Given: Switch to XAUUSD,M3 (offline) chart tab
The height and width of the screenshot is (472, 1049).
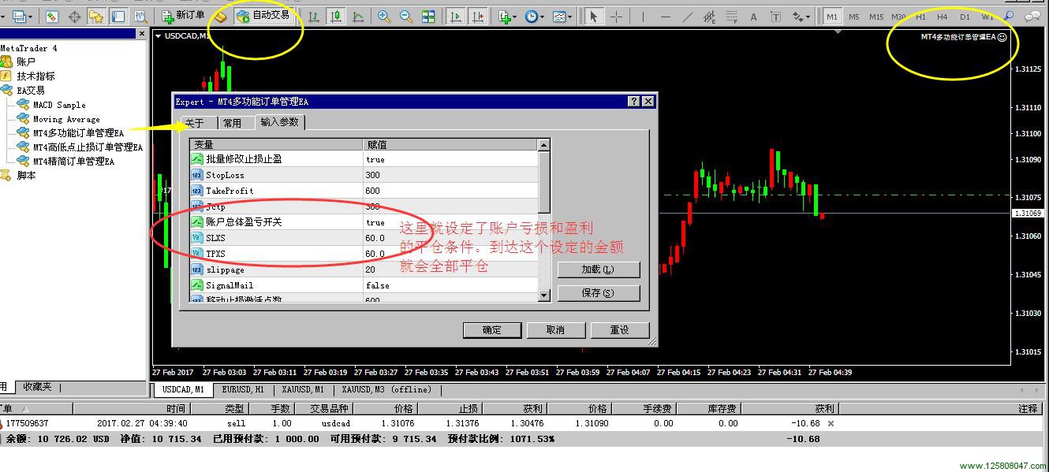Looking at the screenshot, I should point(386,389).
